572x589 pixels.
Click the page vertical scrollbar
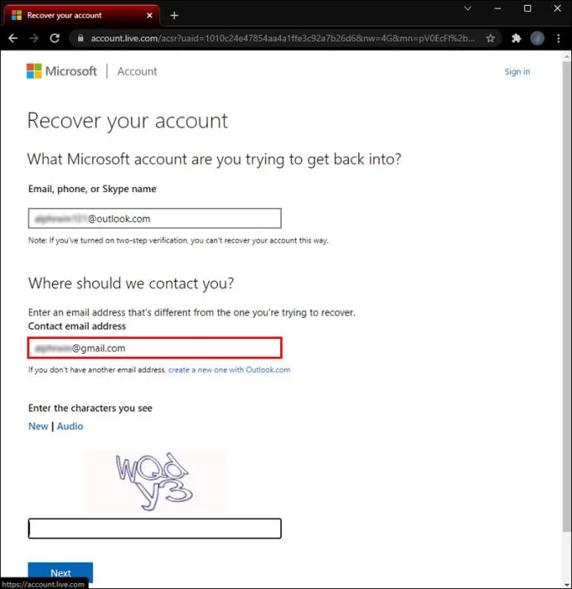567,297
